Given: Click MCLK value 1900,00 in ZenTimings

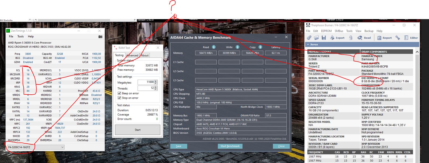Looking at the screenshot, I should pos(96,54).
